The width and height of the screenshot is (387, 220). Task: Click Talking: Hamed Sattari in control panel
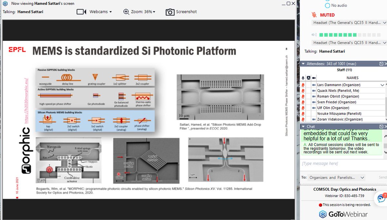click(x=325, y=51)
